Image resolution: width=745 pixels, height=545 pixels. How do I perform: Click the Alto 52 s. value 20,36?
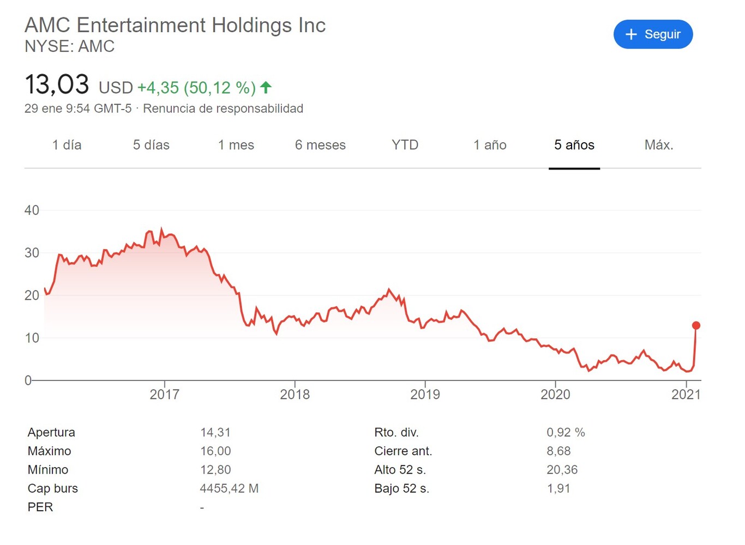[x=562, y=470]
